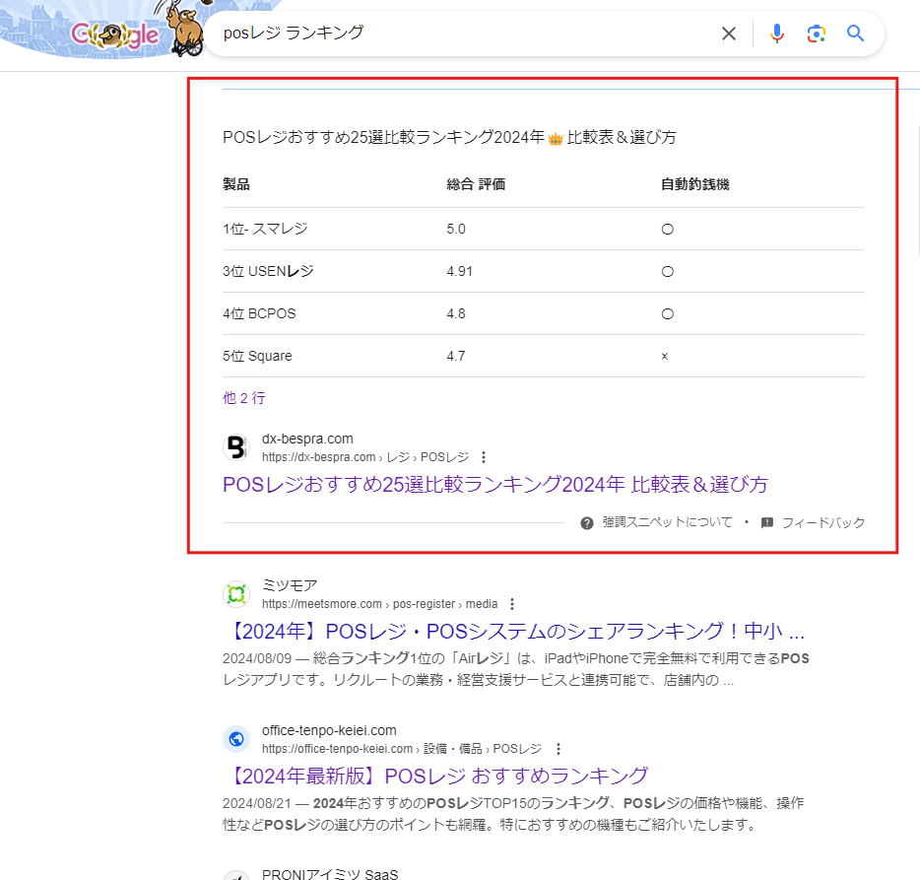The height and width of the screenshot is (880, 920).
Task: Start voice search with microphone icon
Action: (777, 34)
